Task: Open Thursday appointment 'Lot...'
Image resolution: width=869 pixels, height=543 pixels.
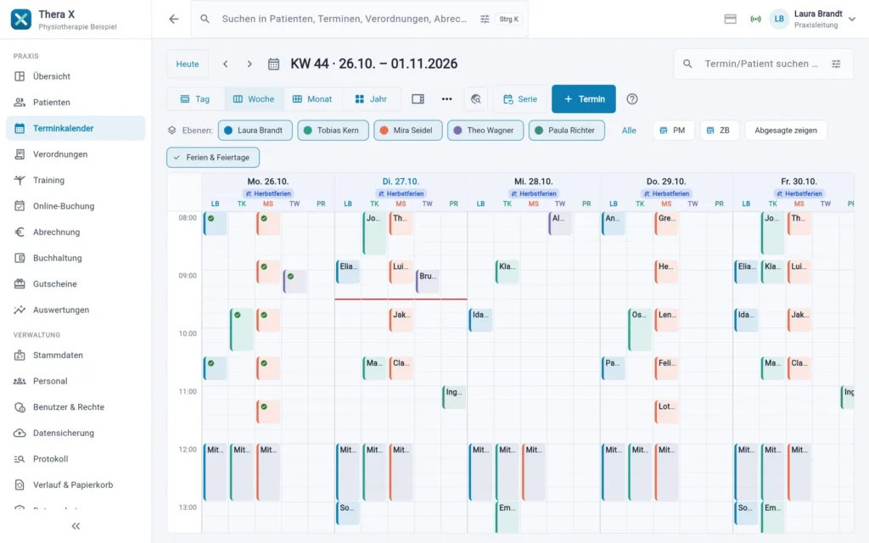Action: [666, 411]
